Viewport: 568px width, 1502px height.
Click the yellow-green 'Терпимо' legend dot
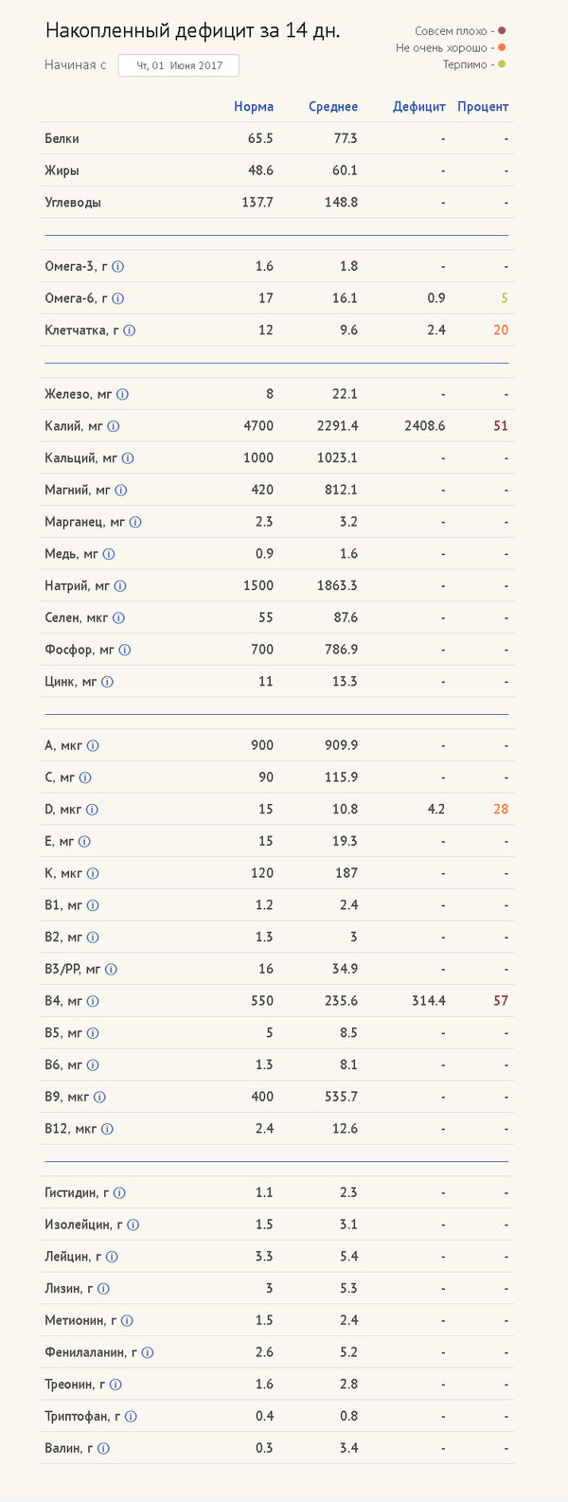[x=502, y=64]
